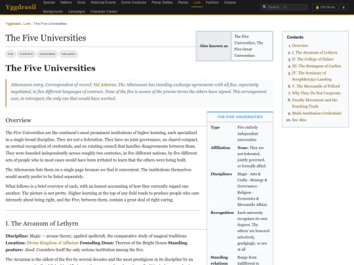Click the 'Disciplines' infobox row label
This screenshot has width=354, height=265.
221,174
